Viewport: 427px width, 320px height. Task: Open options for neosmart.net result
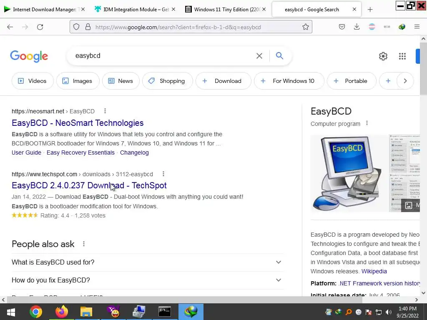pos(105,111)
